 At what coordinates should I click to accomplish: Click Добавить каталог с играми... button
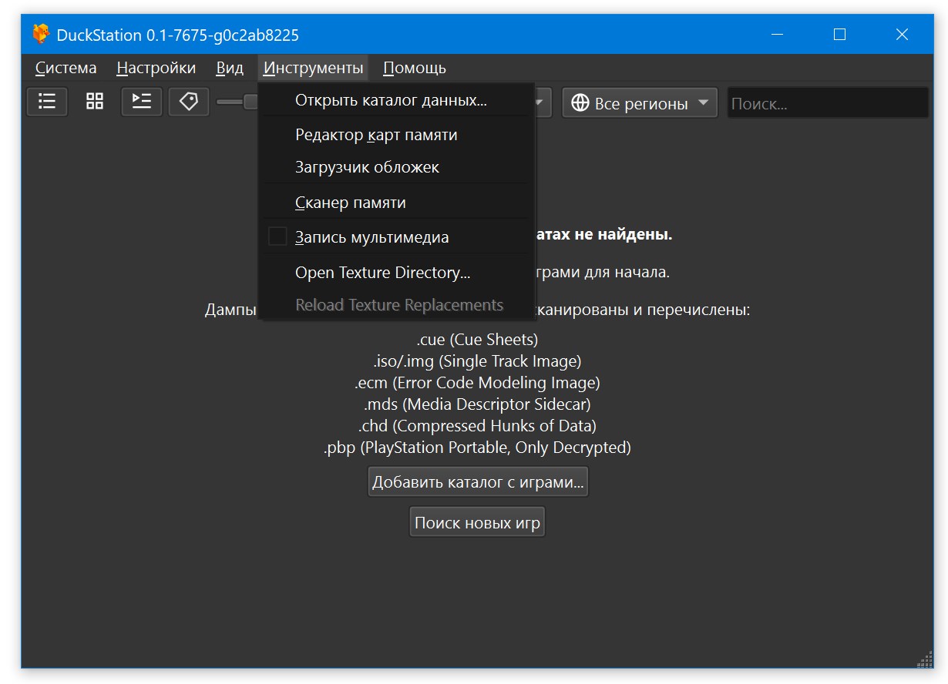[x=478, y=482]
